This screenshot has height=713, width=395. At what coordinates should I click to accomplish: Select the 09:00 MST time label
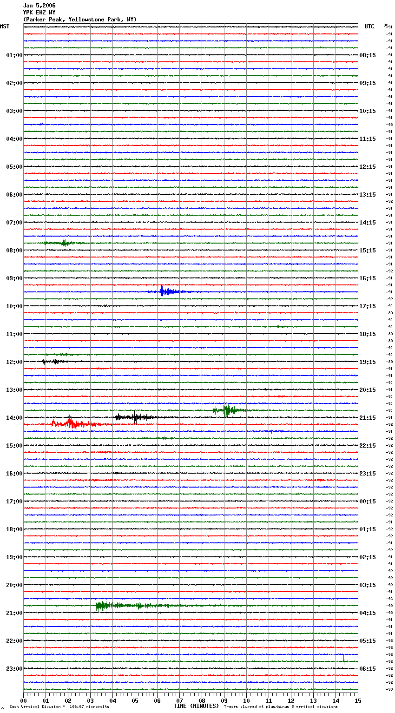(14, 278)
